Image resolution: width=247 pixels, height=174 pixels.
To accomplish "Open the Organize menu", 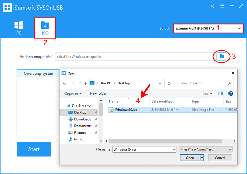I will [x=73, y=94].
